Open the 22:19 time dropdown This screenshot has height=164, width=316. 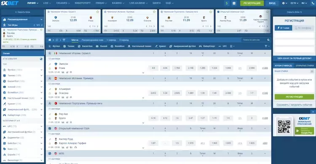(294, 3)
